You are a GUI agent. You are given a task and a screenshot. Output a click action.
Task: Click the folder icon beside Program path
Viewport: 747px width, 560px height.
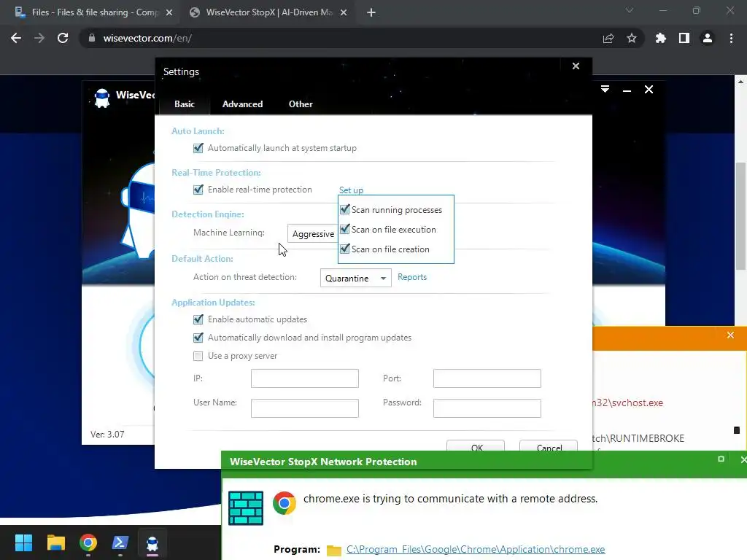334,550
